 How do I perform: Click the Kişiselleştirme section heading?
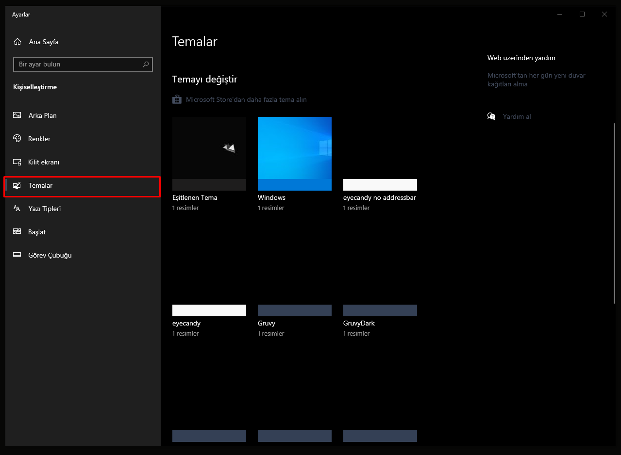coord(35,87)
